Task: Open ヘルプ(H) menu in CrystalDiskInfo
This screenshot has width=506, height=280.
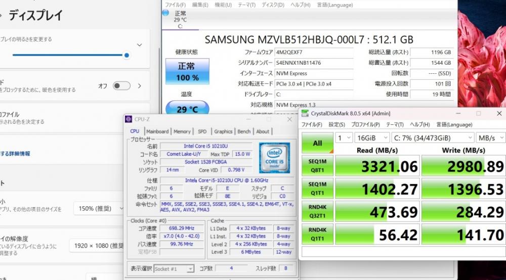Action: tap(301, 5)
